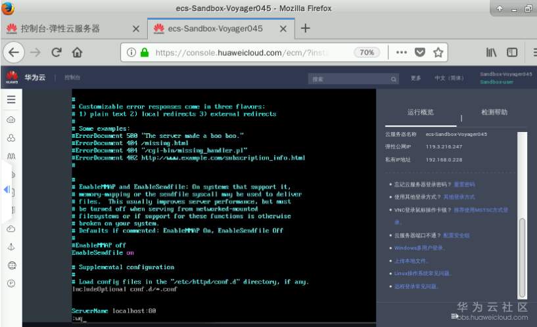Open the 控制台 console link in header

click(x=72, y=77)
